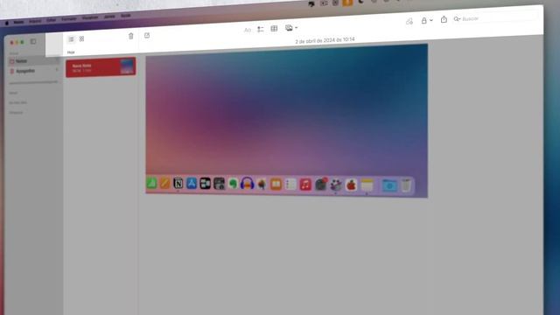Switch to the gallery view icon
Screen dimensions: 560x315
81,38
